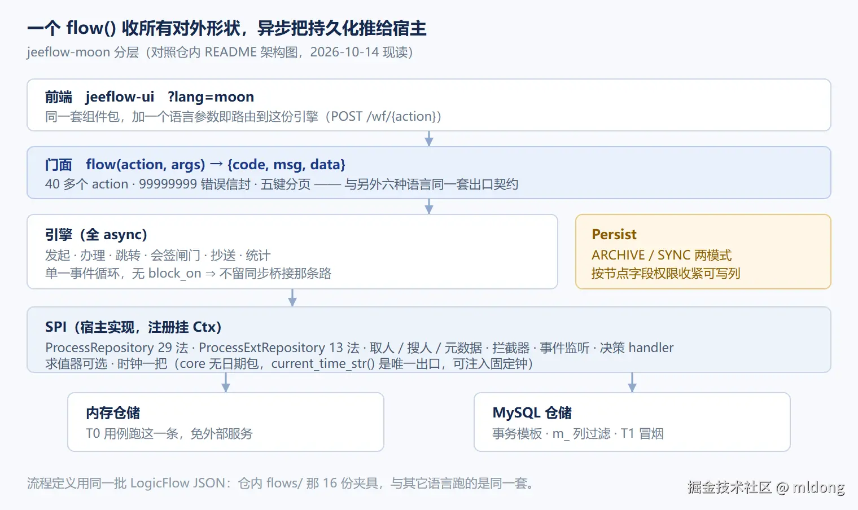This screenshot has width=858, height=510.
Task: Select the heading "引擎（全 async）"
Action: [96, 235]
